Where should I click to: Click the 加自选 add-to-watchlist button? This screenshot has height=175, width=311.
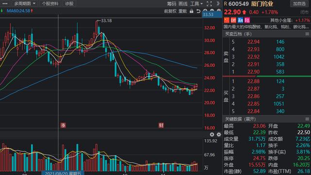(299, 4)
